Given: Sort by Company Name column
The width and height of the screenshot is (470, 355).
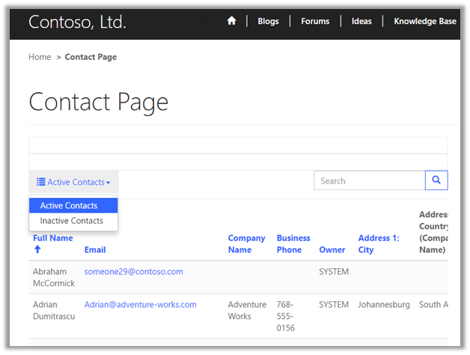Looking at the screenshot, I should point(246,243).
